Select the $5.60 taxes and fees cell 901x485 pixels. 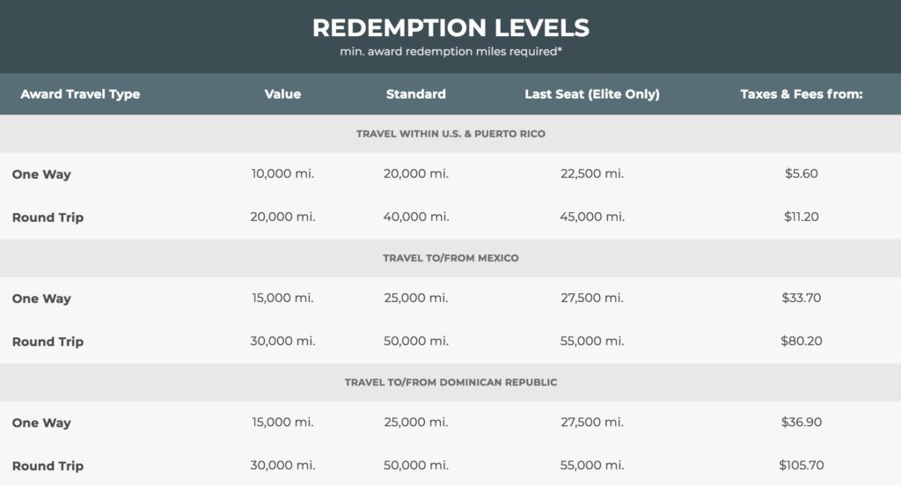tap(801, 173)
